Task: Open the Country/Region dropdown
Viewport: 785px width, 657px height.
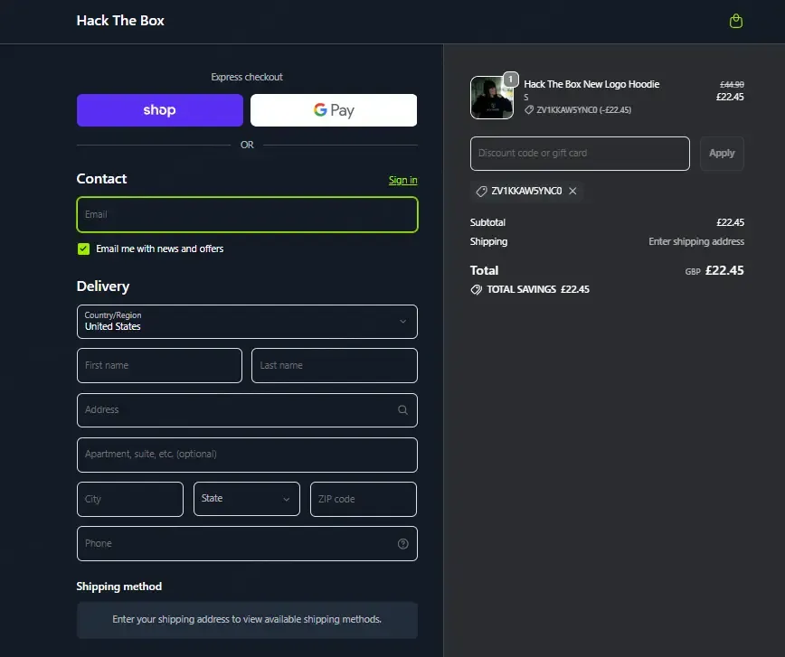Action: click(x=247, y=322)
